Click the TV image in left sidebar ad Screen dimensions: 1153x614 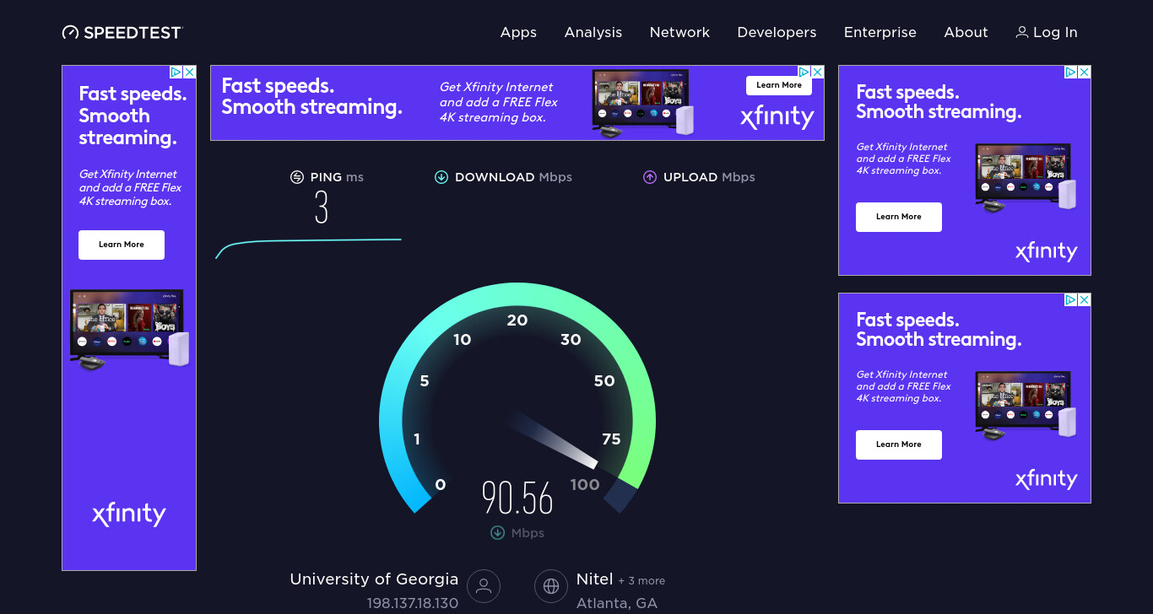(x=129, y=329)
